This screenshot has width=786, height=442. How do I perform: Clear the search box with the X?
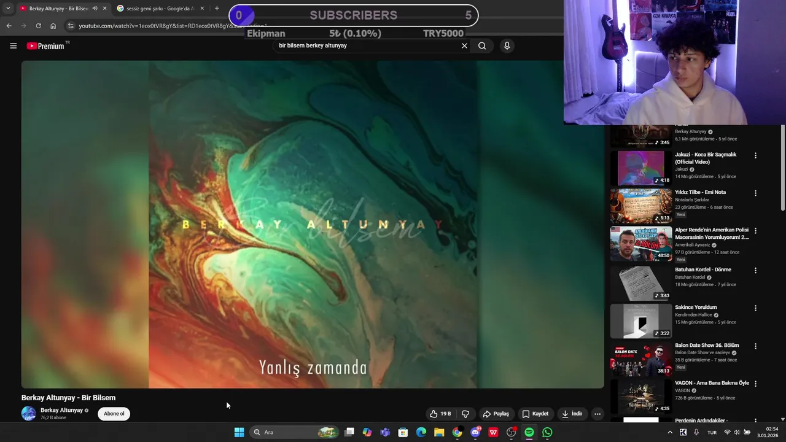point(464,45)
